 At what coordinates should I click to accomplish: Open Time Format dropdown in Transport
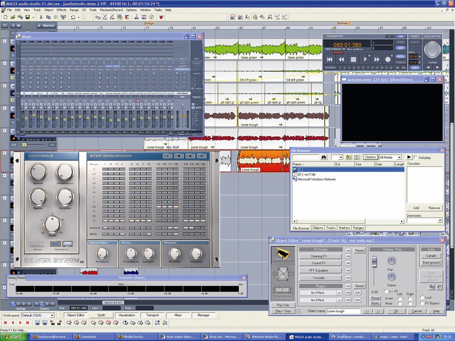[344, 49]
